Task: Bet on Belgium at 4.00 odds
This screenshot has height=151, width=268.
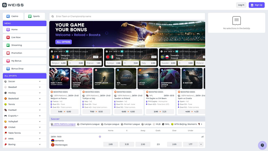Action: [x=59, y=63]
